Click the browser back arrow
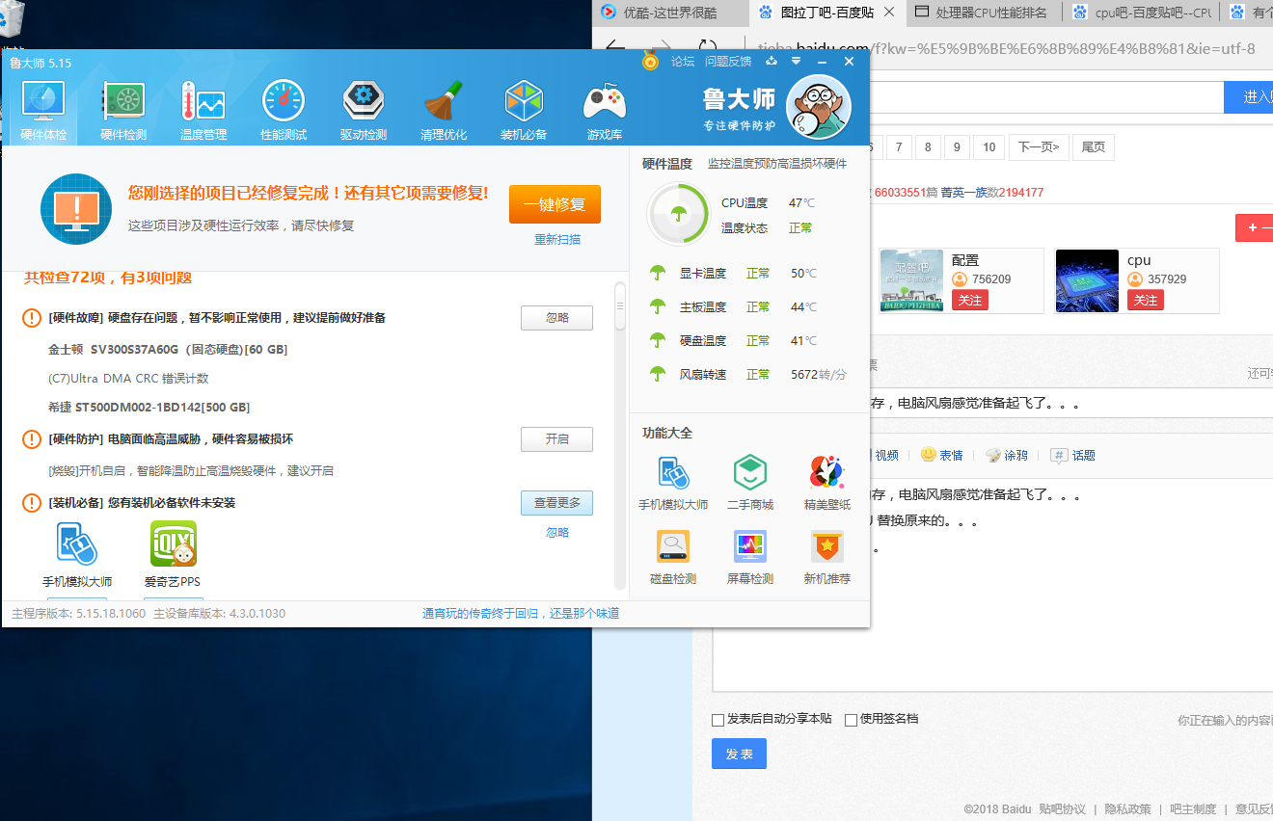The image size is (1273, 821). tap(615, 48)
